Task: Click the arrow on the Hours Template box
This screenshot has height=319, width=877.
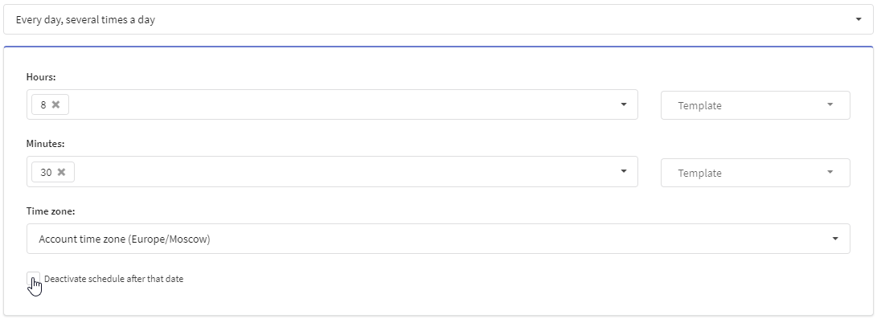Action: [x=830, y=104]
